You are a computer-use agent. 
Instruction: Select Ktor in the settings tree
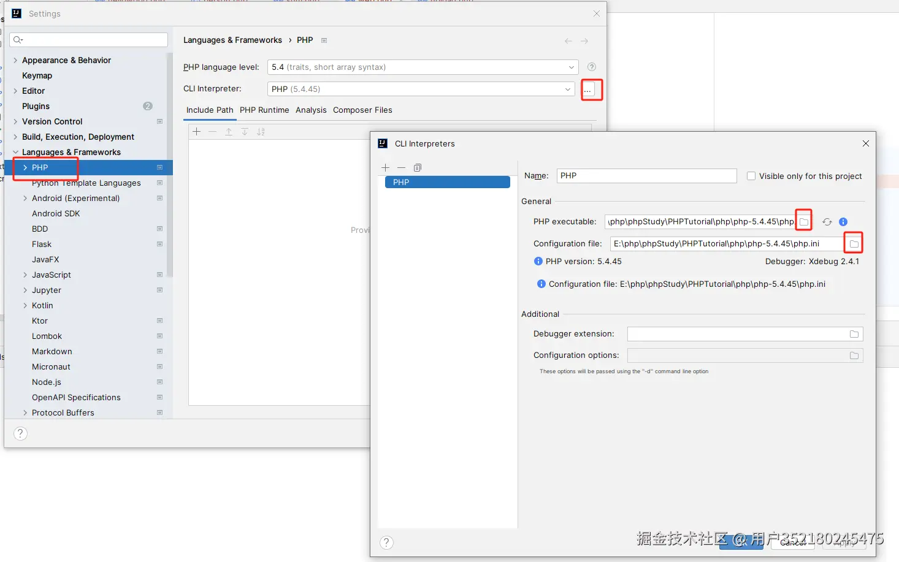(40, 321)
